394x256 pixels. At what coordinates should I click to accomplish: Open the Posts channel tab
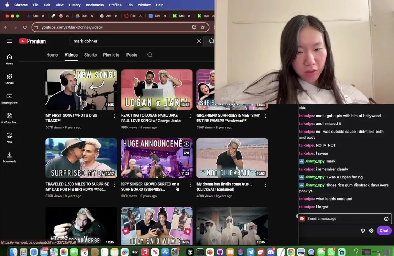132,55
